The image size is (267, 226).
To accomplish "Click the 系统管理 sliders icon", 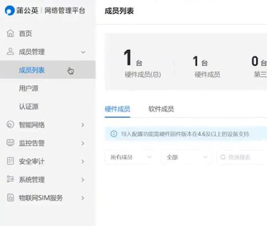I will [10, 179].
